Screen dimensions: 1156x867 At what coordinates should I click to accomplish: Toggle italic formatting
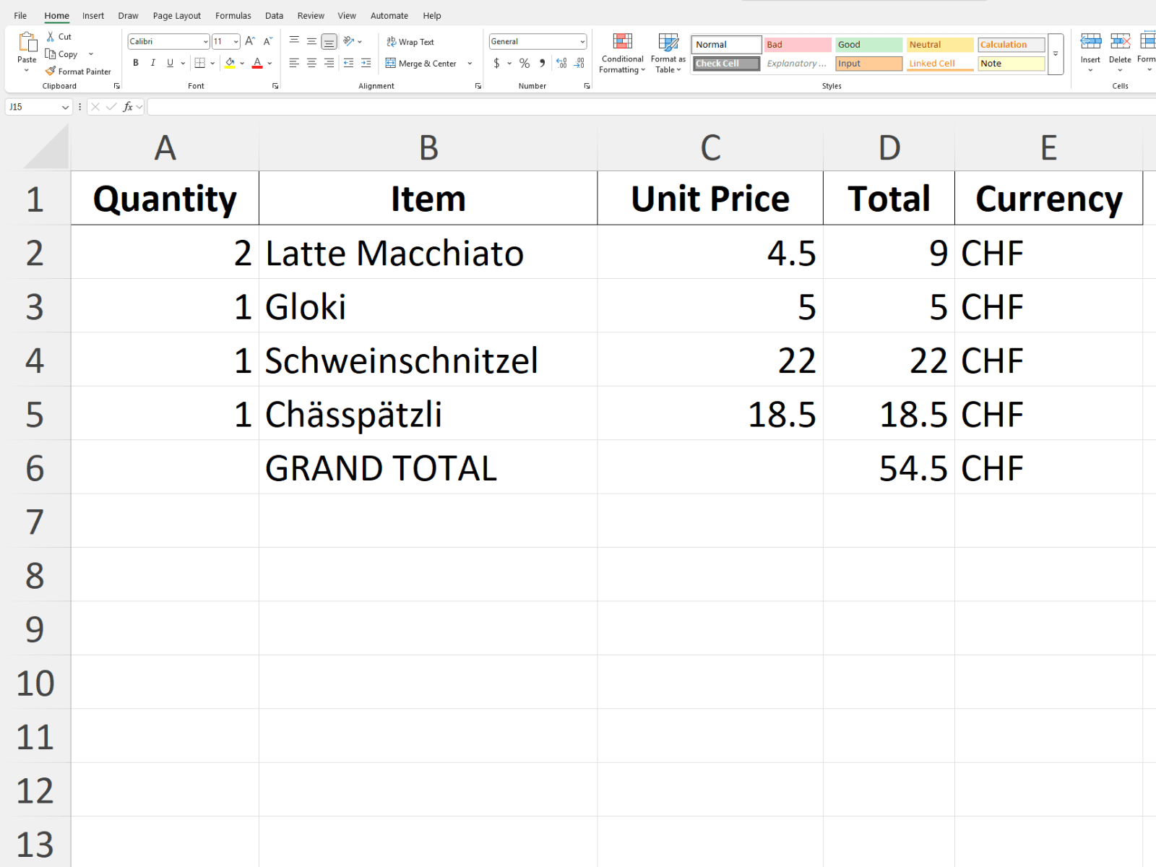tap(152, 64)
